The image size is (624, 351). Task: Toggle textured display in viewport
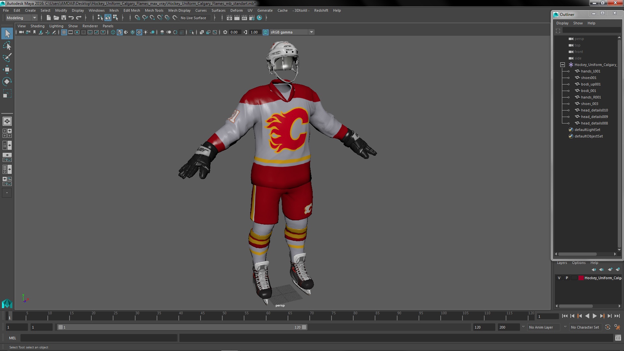[x=139, y=32]
